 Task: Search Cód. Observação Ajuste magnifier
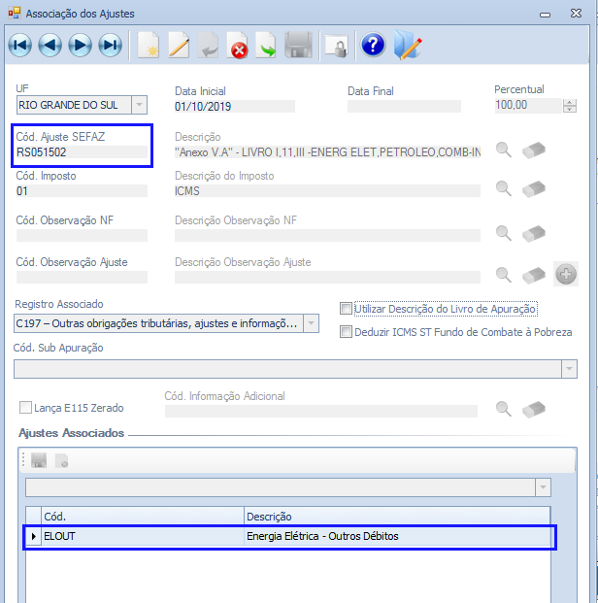[x=504, y=275]
